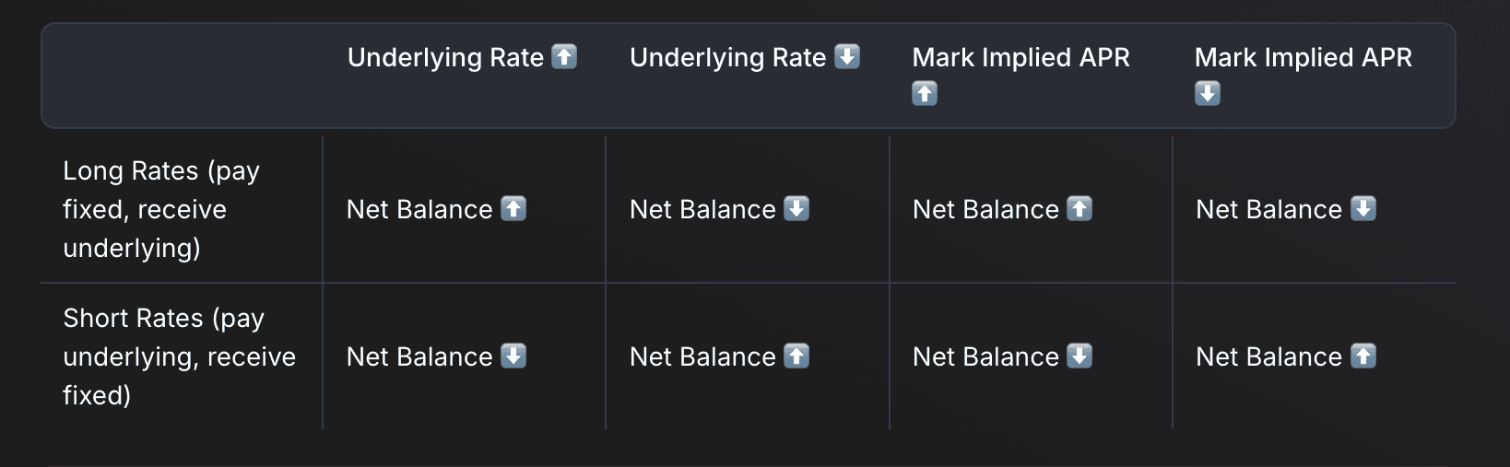Select the Long Rates row label
This screenshot has width=1510, height=467.
161,209
